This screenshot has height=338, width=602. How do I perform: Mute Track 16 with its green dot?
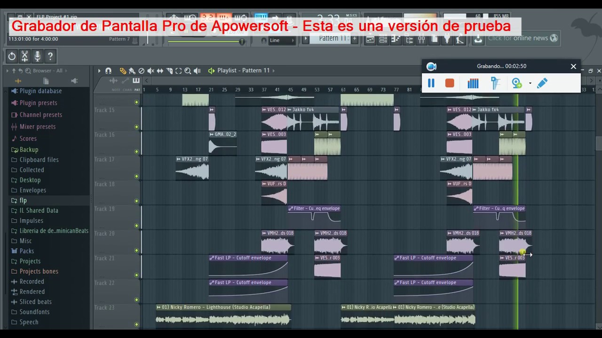(136, 152)
